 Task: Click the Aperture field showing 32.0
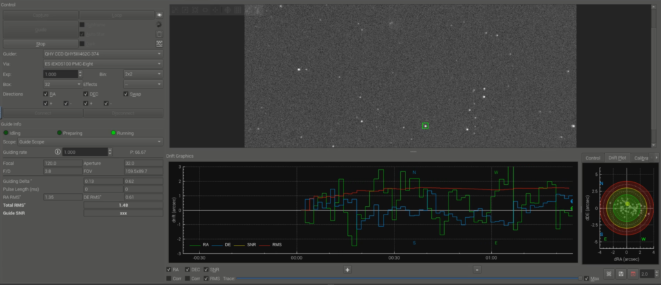coord(143,163)
